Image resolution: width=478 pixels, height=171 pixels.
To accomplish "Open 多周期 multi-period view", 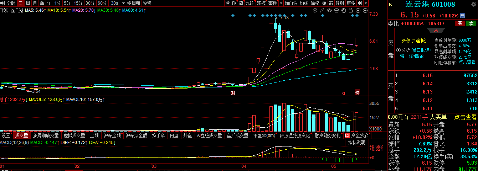I will 134,3.
